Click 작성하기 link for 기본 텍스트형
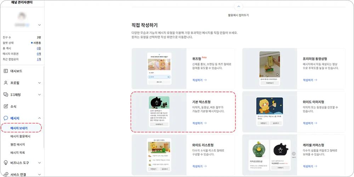This screenshot has height=177, width=354. coord(200,123)
